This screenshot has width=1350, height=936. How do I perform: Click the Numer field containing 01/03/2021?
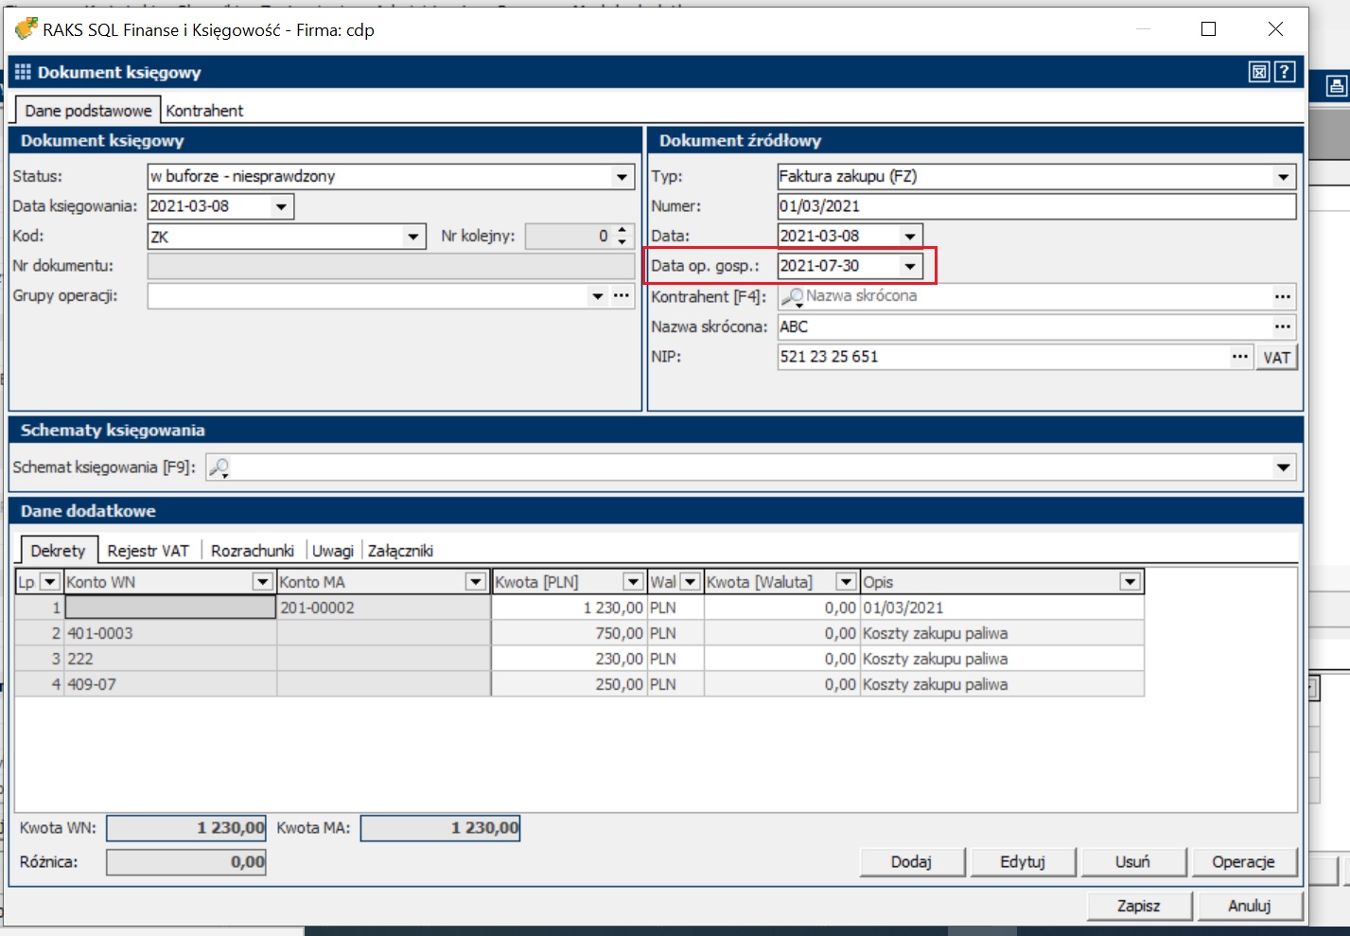click(1036, 206)
